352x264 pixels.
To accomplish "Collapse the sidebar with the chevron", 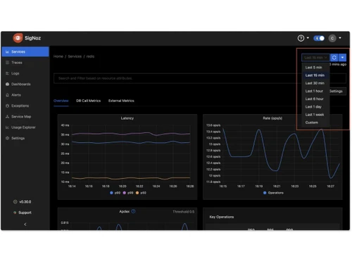I will (x=25, y=224).
